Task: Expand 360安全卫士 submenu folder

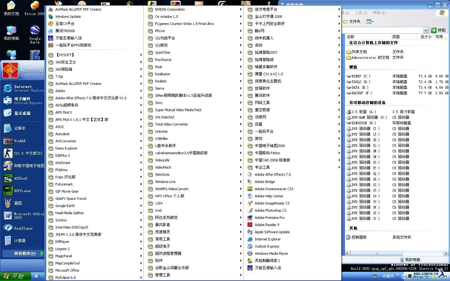Action: (x=95, y=62)
